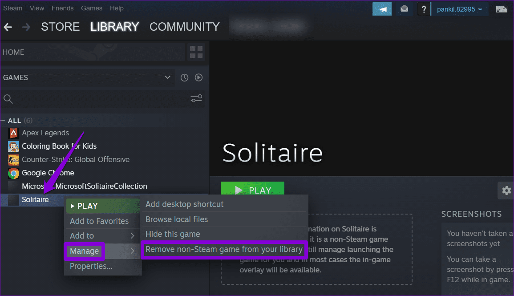The height and width of the screenshot is (296, 514).
Task: Click the Coloring Book for Kids icon
Action: click(x=13, y=146)
